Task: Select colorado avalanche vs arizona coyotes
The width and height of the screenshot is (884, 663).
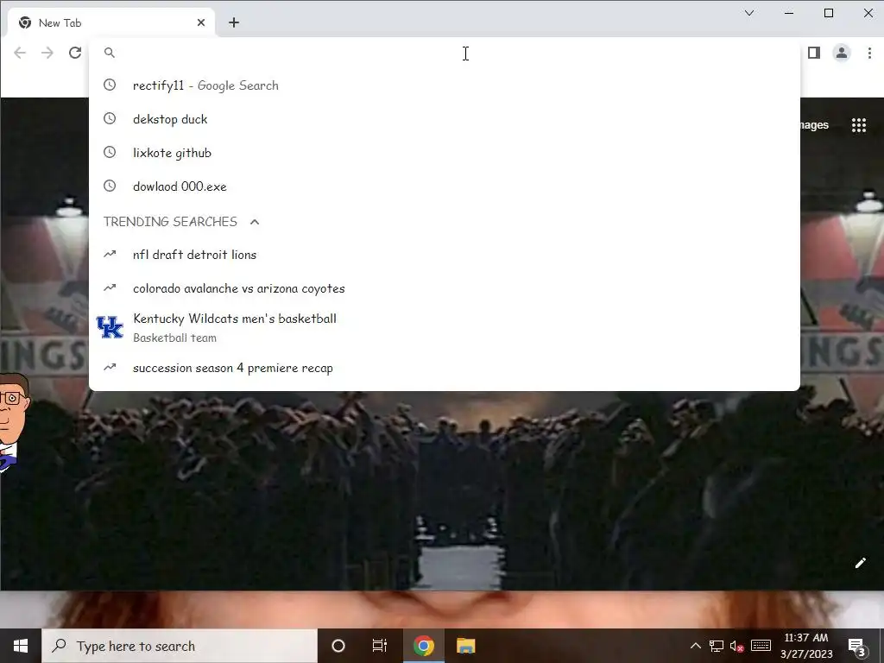Action: pos(445,288)
